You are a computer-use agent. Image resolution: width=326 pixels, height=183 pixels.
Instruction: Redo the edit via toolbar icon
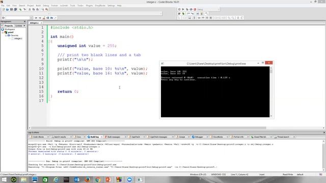(24, 9)
